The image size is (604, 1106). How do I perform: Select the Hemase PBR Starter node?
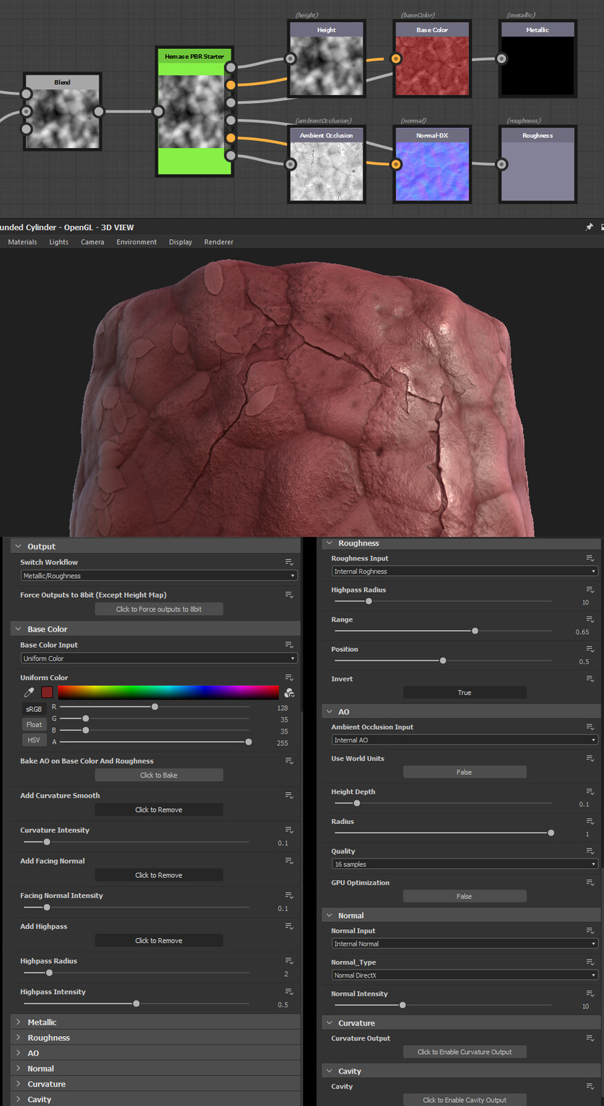click(x=194, y=111)
